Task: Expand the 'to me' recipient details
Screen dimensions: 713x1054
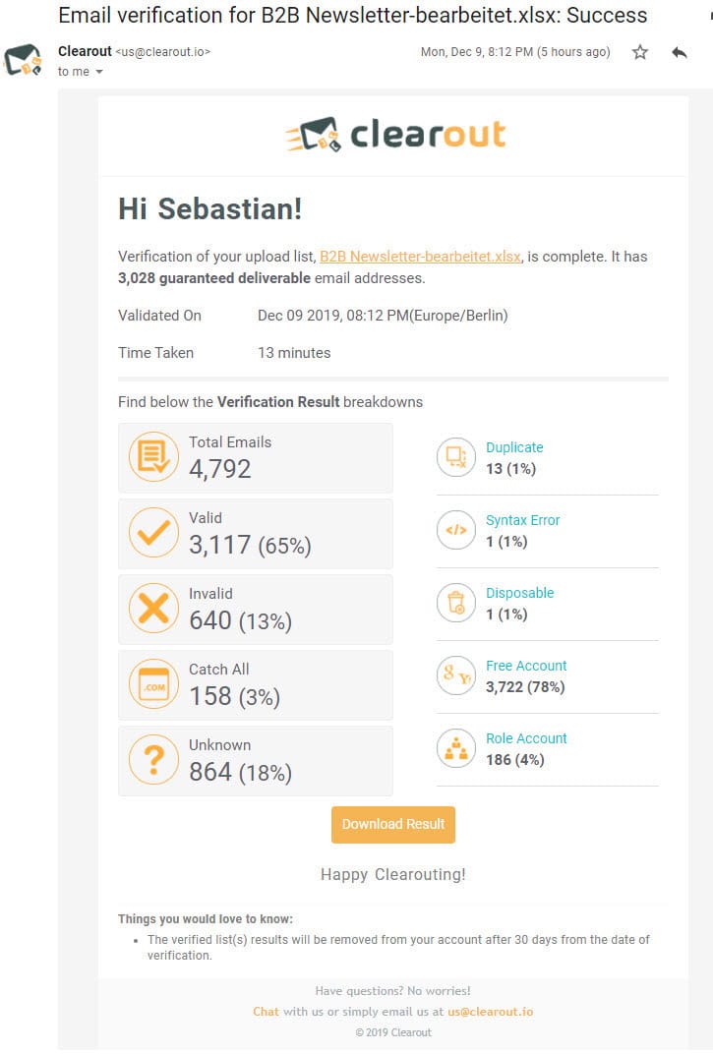Action: coord(99,72)
